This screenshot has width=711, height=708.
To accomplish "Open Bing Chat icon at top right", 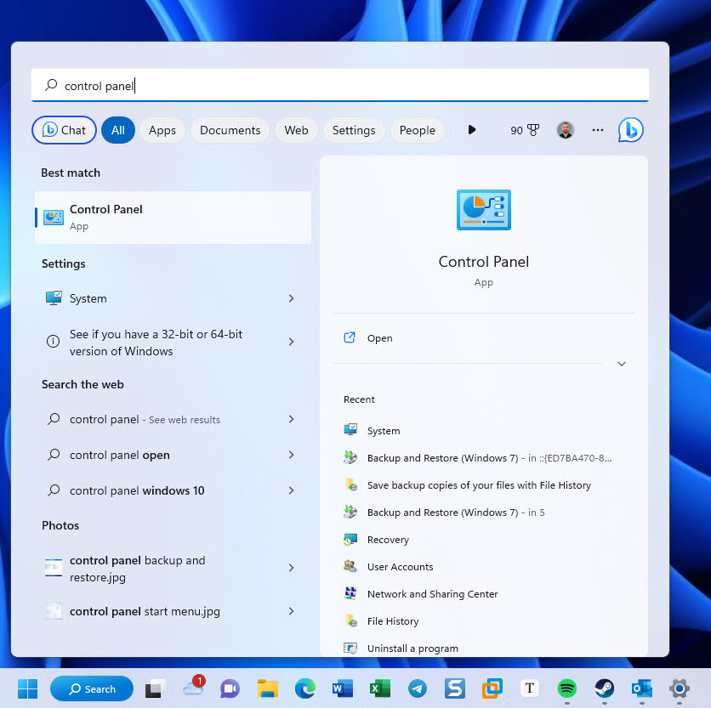I will click(630, 130).
